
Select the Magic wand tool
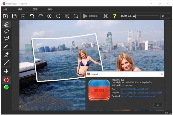tap(6, 46)
